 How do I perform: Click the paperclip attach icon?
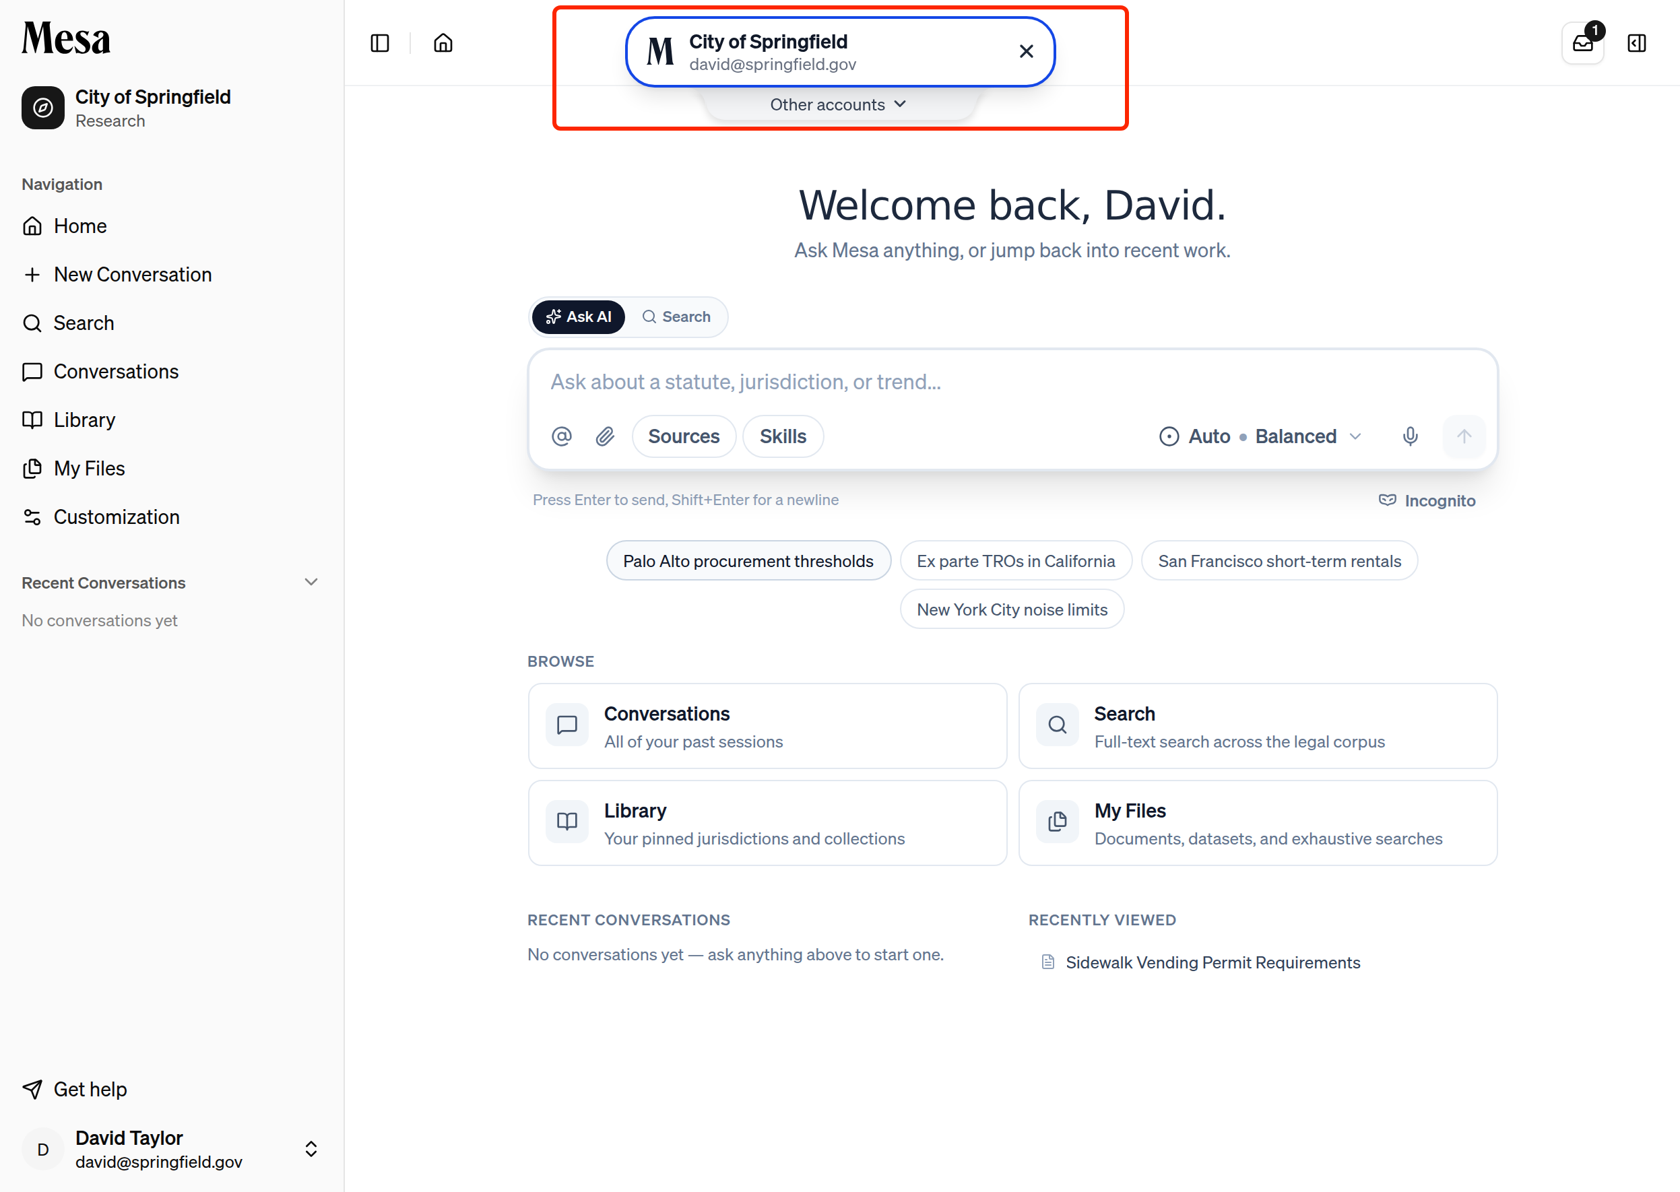click(605, 436)
